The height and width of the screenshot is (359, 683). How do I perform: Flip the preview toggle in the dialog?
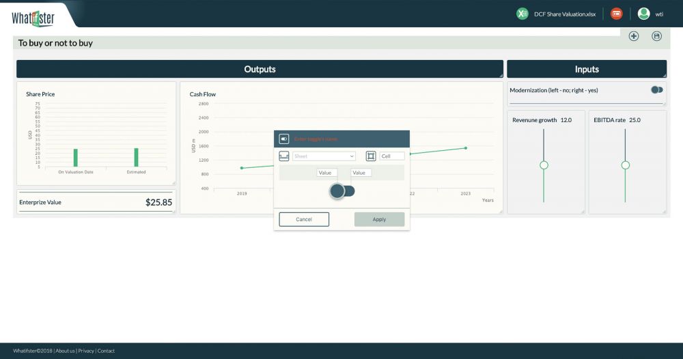(x=342, y=191)
